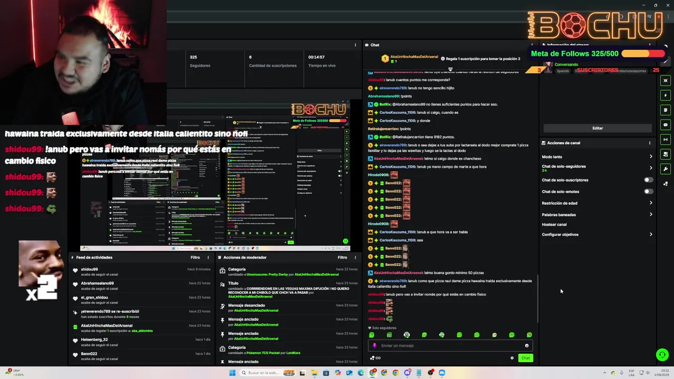Open the stats panel three-dot menu
This screenshot has width=674, height=379.
click(x=355, y=45)
